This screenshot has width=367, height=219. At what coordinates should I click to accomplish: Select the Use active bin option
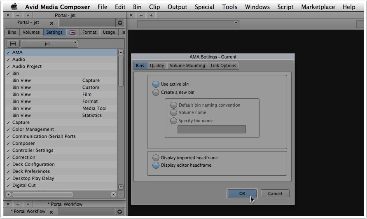[x=156, y=84]
